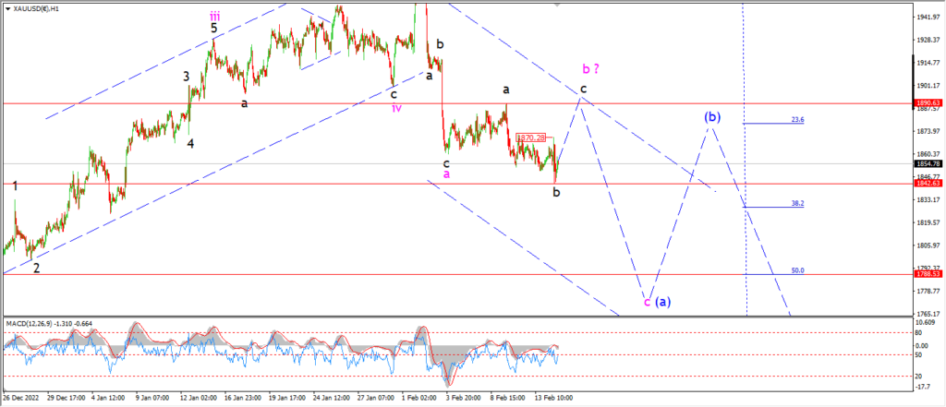
Task: Select the magenta iv wave label
Action: 396,108
